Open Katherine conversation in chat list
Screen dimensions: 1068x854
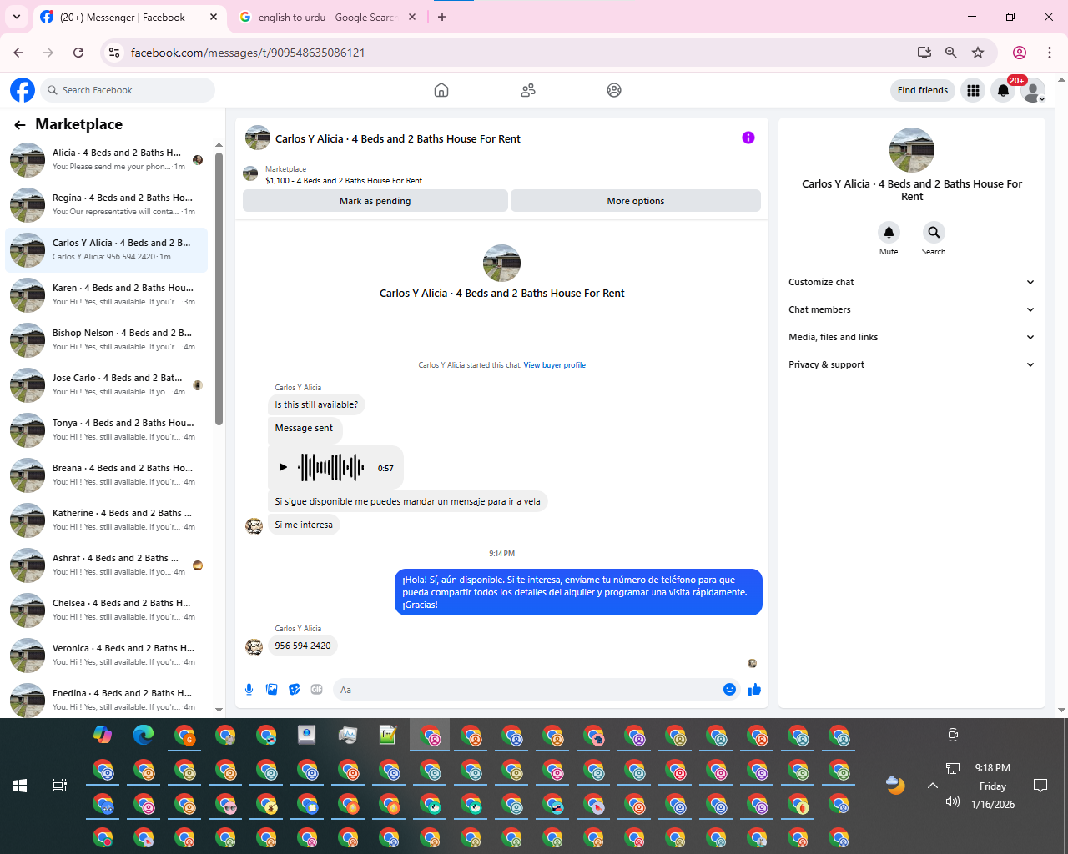107,520
